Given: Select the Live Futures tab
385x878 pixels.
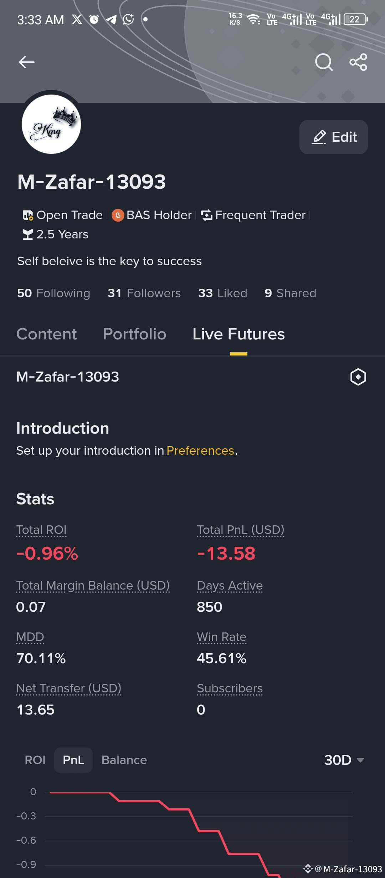Looking at the screenshot, I should click(238, 334).
